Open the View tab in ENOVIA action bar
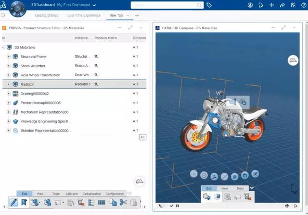 (x=40, y=194)
